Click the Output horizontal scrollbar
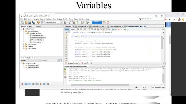This screenshot has width=186, height=104. point(100,85)
